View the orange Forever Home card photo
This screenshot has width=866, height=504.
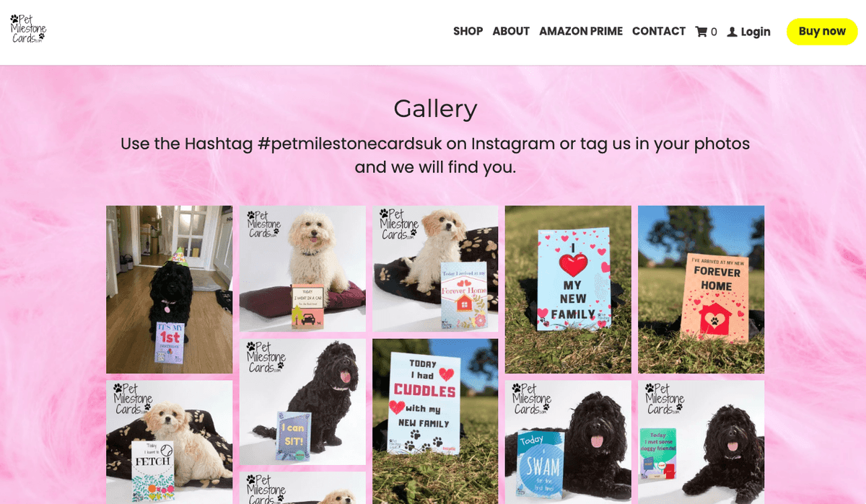(x=701, y=289)
